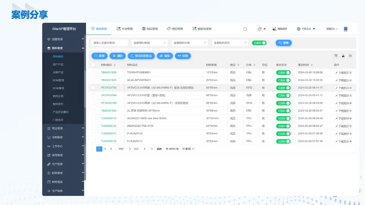Click the 营业管理 list icon
This screenshot has width=365, height=205.
(x=49, y=129)
